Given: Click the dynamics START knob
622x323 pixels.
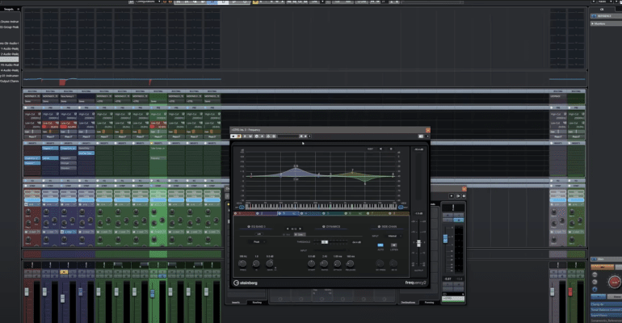Looking at the screenshot, I should [311, 263].
